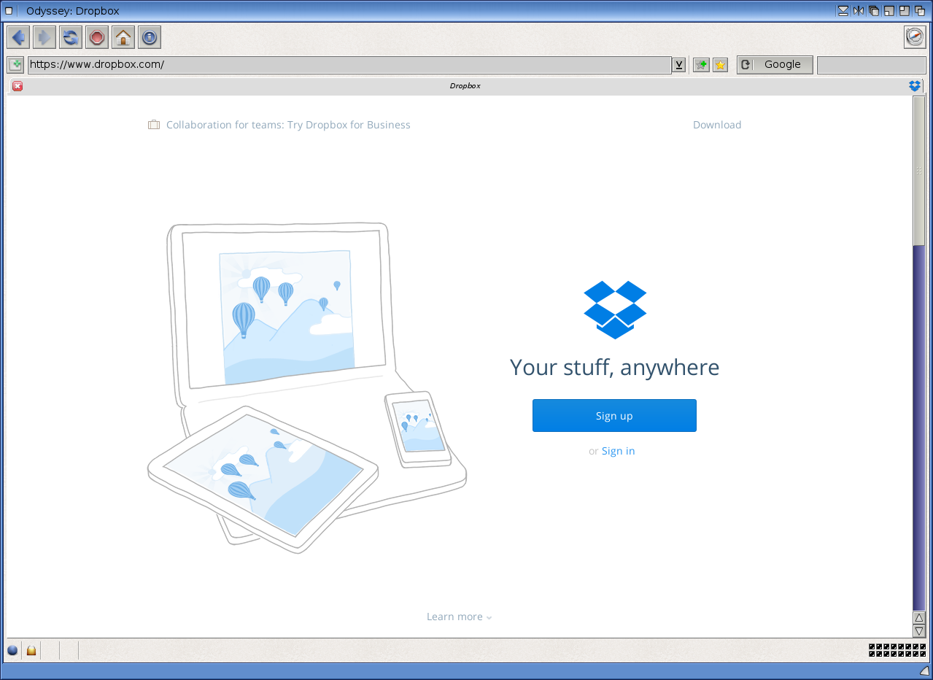Click the window resize gadget bottom right

[x=924, y=671]
